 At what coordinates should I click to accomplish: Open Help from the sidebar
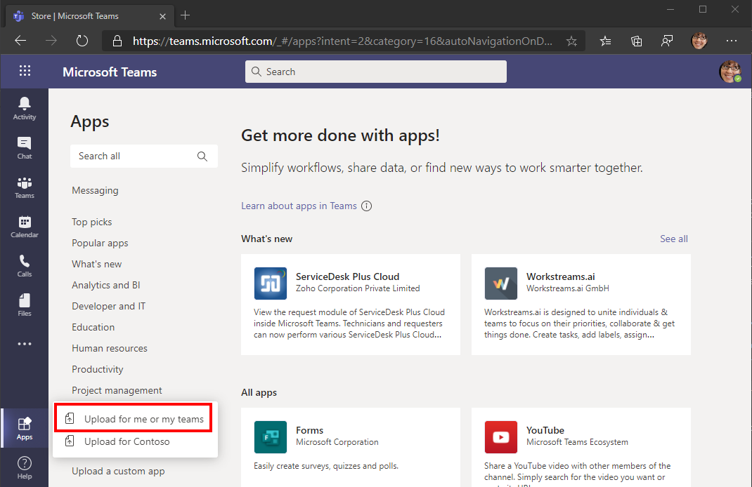click(25, 467)
